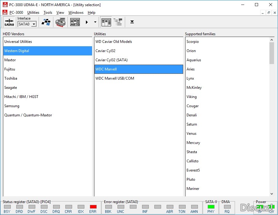Click the green PHY indicator
The image size is (278, 215).
tap(211, 207)
